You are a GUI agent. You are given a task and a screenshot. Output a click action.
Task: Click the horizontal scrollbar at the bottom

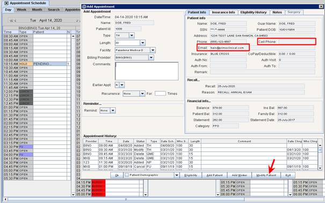pyautogui.click(x=126, y=199)
